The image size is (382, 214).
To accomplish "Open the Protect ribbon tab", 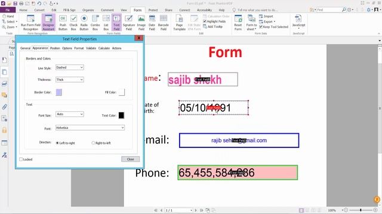I will coord(153,10).
